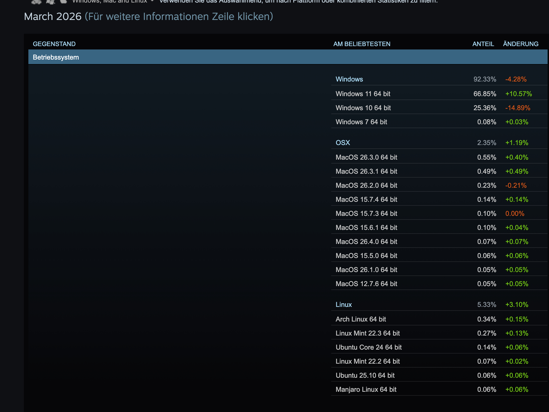Select the MacOS 12.7.6 64 bit entry
549x412 pixels.
[366, 284]
